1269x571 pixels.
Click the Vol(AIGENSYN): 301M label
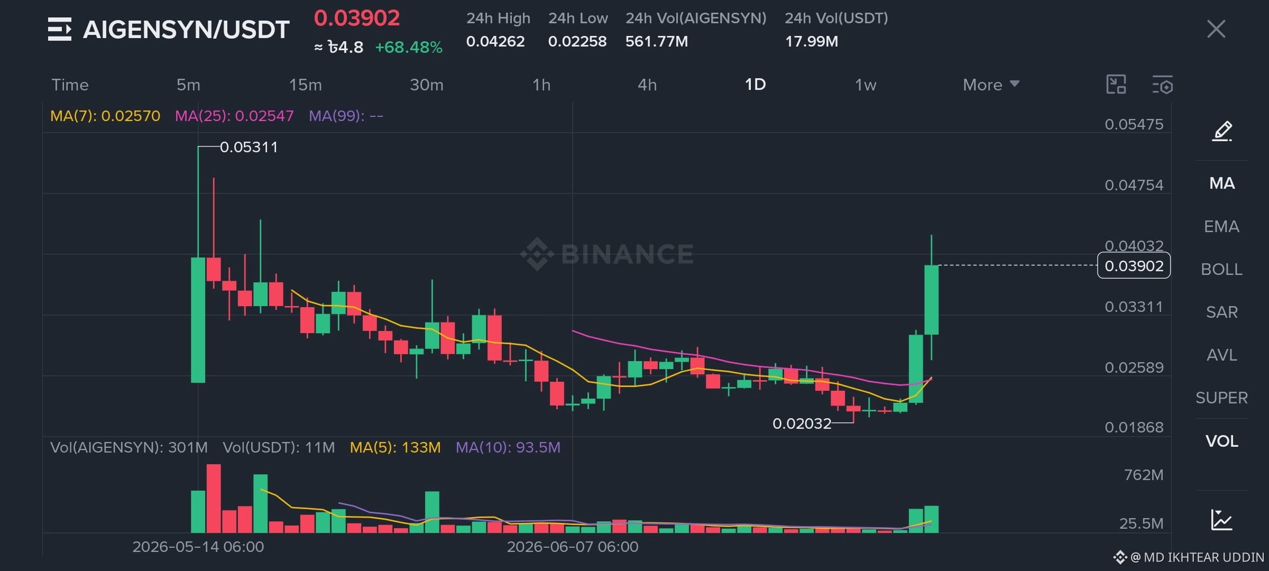[129, 447]
